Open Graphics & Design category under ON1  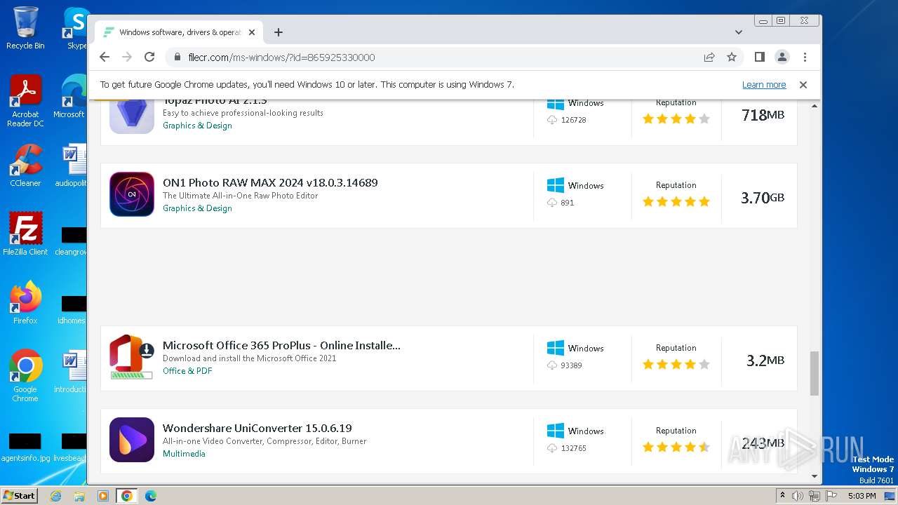(x=197, y=208)
